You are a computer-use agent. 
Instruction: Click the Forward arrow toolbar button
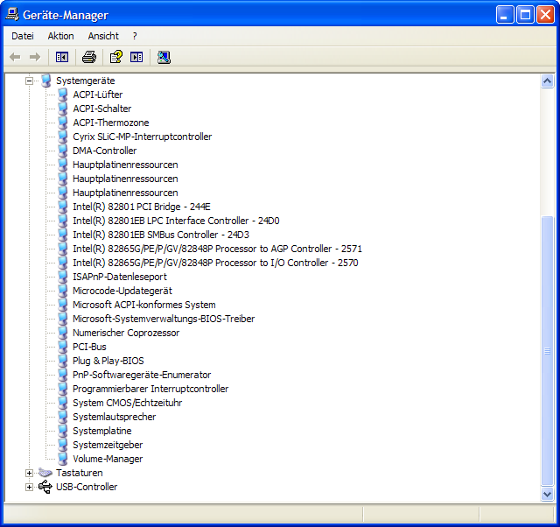35,57
